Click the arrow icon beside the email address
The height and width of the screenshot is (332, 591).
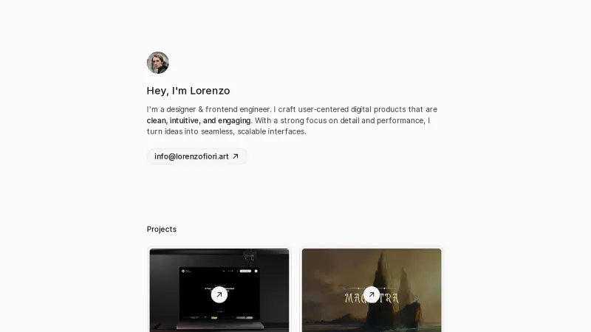(236, 156)
